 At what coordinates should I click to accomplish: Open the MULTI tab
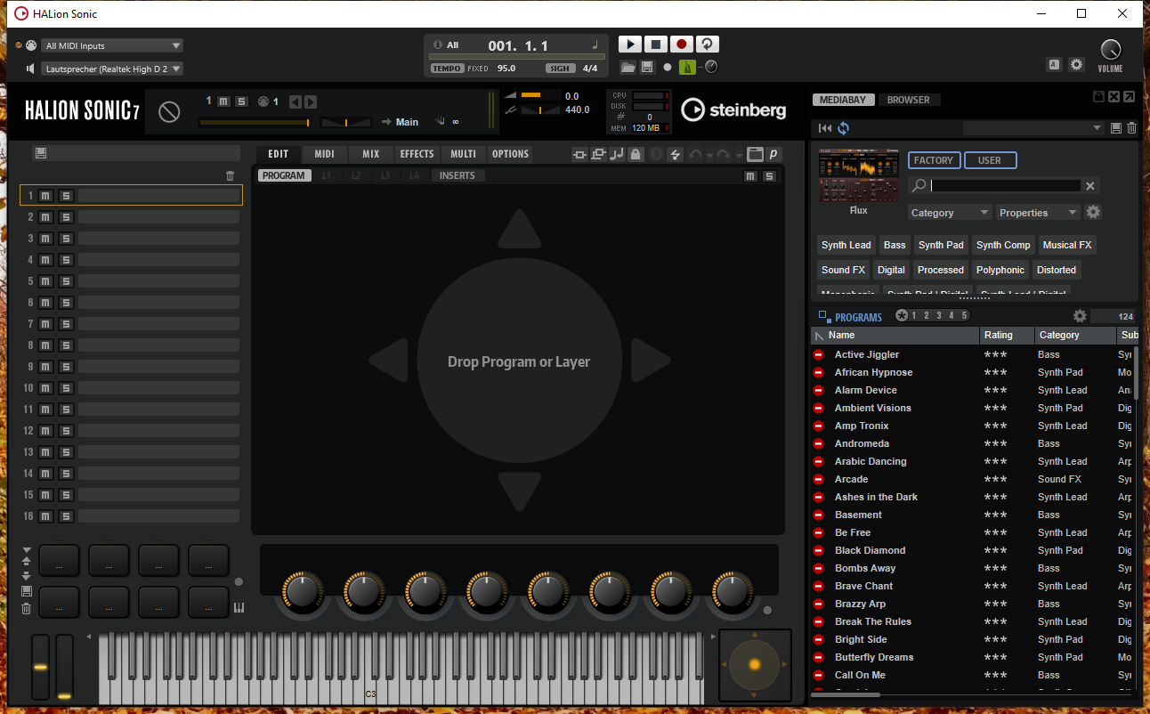tap(463, 154)
